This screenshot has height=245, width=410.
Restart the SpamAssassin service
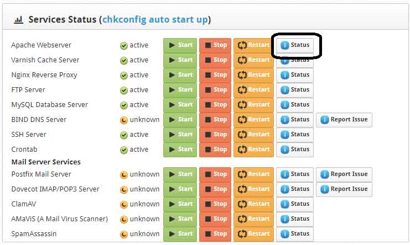click(253, 234)
